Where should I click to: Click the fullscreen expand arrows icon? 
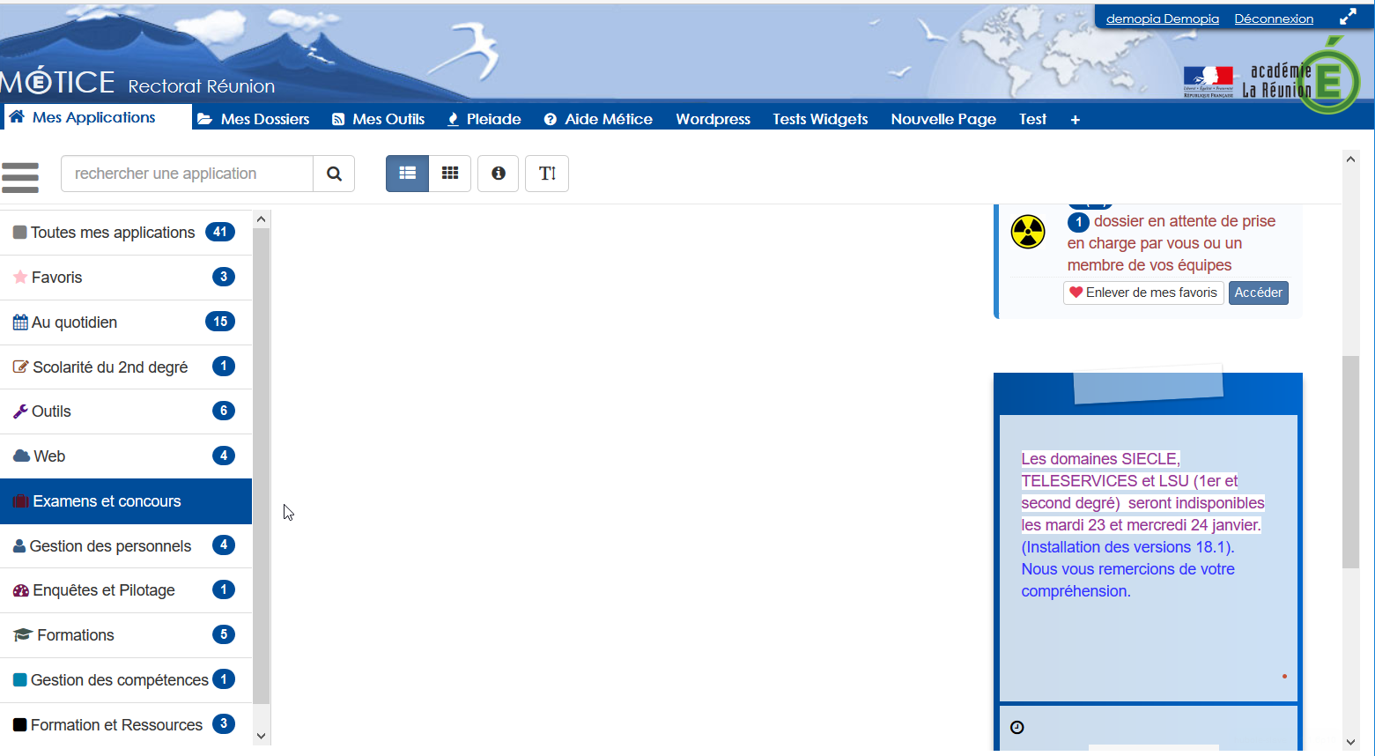click(1348, 18)
